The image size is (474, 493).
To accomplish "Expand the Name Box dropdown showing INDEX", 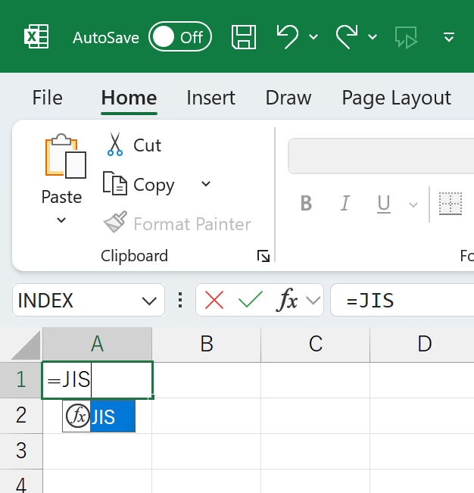I will [x=148, y=301].
